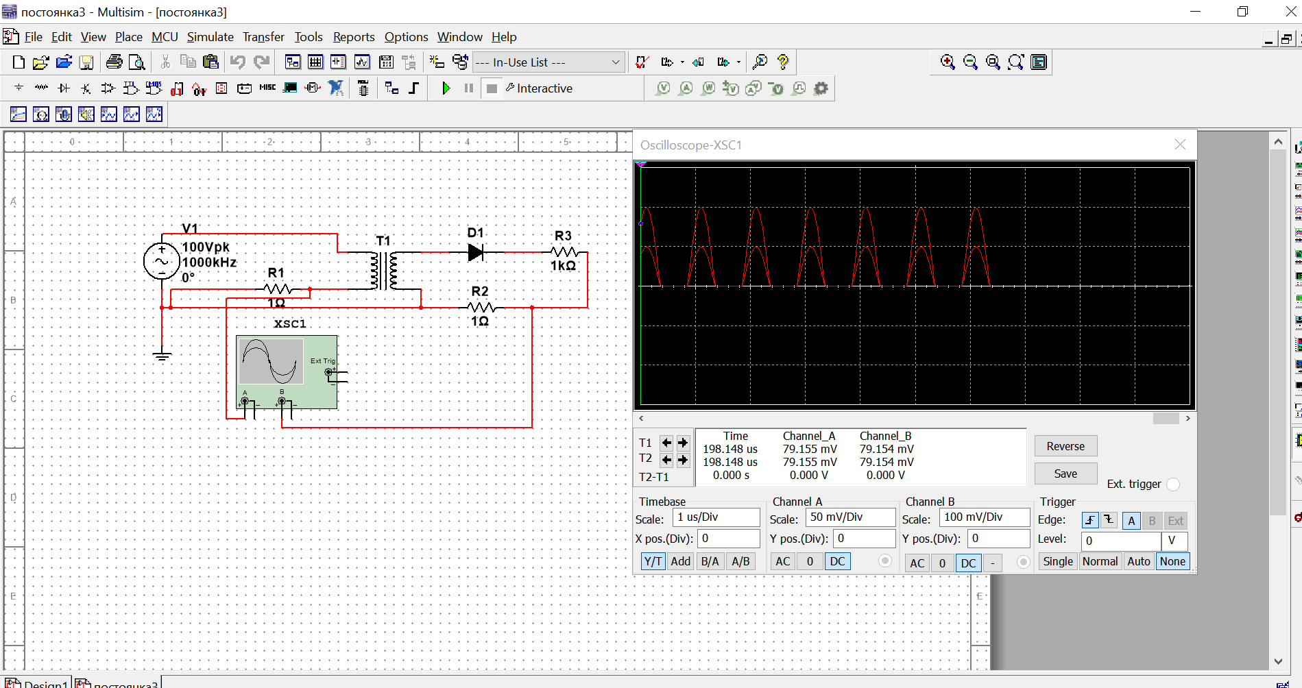Click the Undo arrow icon
Viewport: 1302px width, 688px height.
click(237, 62)
